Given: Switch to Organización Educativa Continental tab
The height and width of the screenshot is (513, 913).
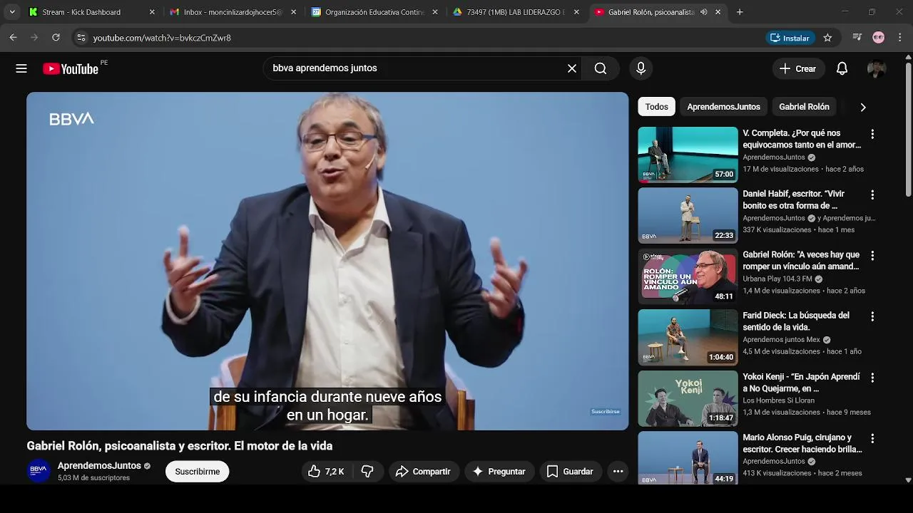Looking at the screenshot, I should tap(374, 12).
